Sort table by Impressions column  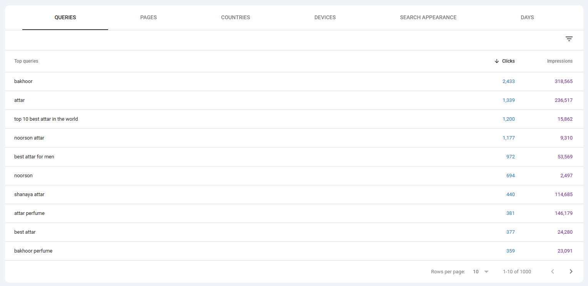(x=560, y=61)
